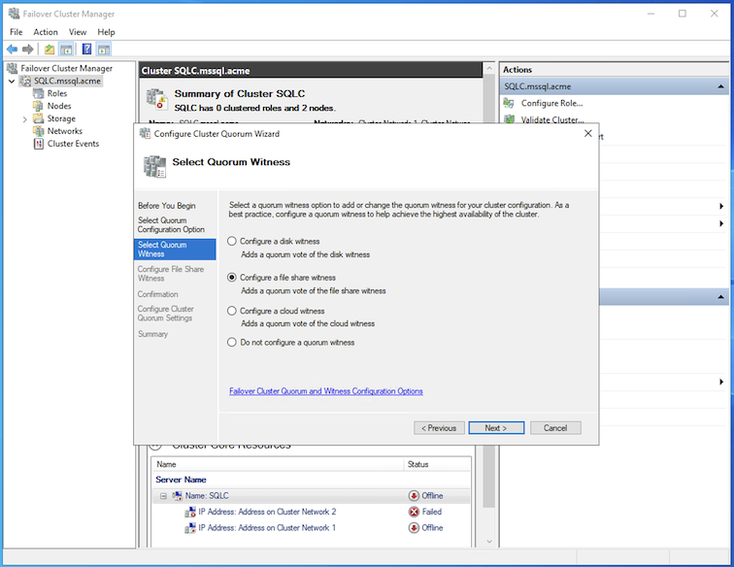Image resolution: width=734 pixels, height=567 pixels.
Task: Collapse the Name: SQLC resource row
Action: coord(163,496)
